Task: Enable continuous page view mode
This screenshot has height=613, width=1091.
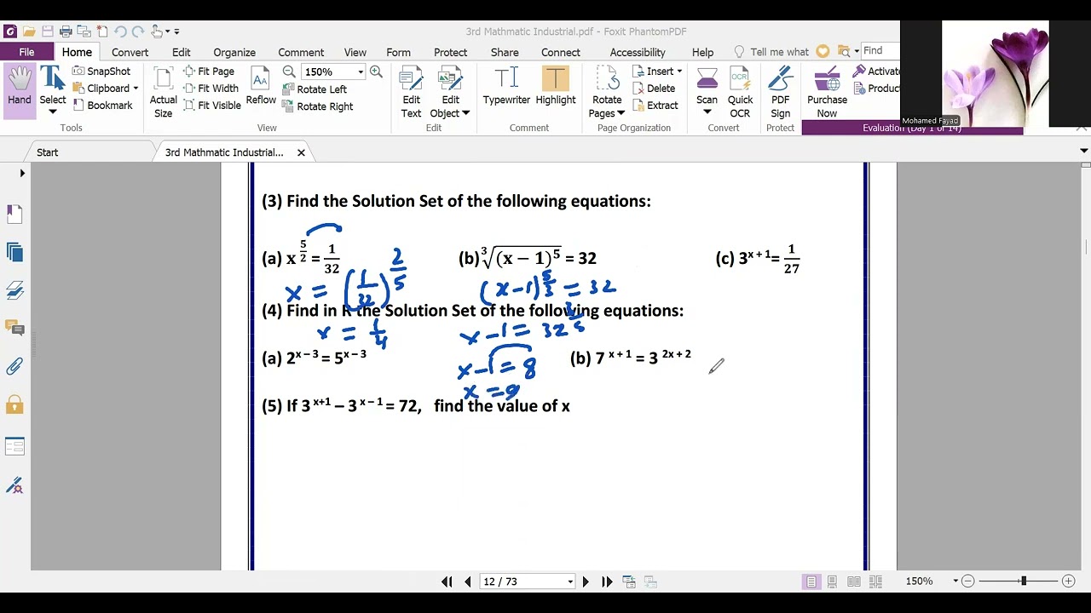Action: pos(833,581)
